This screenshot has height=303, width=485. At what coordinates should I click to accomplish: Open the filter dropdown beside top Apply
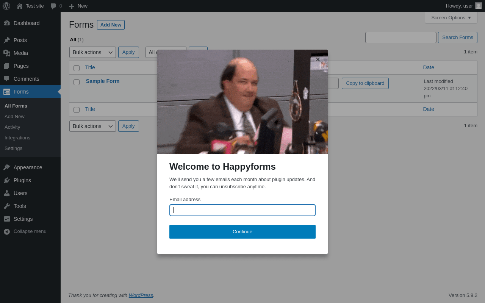[166, 52]
